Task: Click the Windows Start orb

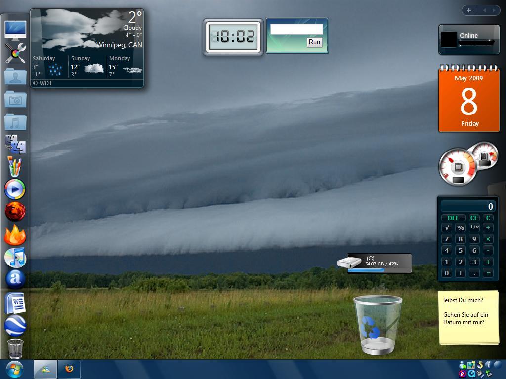Action: point(14,370)
